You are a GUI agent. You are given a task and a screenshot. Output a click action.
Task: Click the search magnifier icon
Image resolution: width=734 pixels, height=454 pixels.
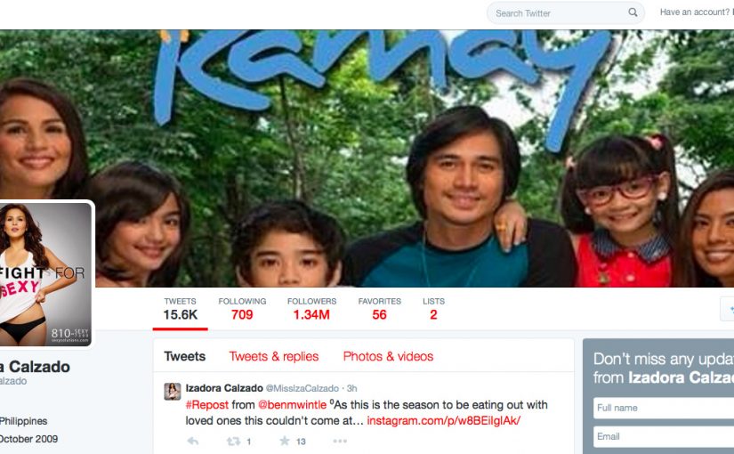click(x=633, y=12)
